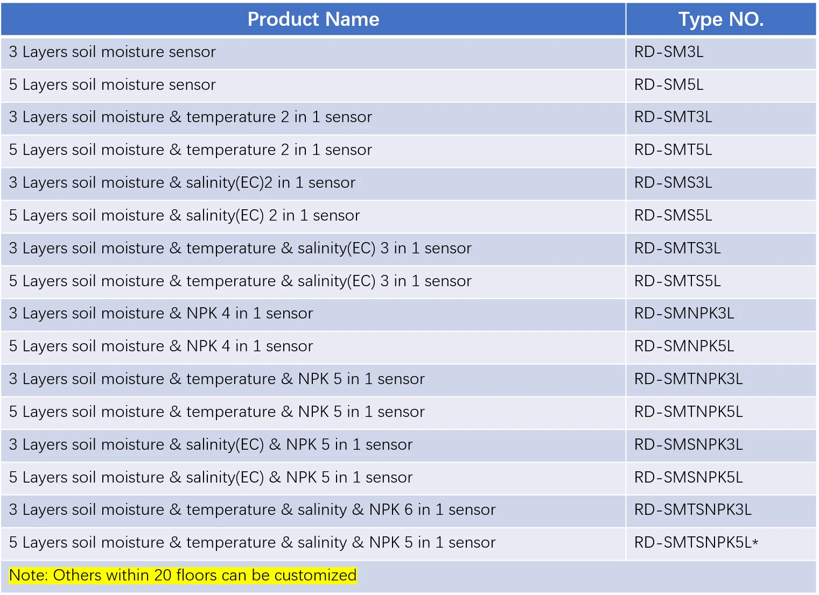
Task: Click the RD-SMTSNPK3L type number
Action: [692, 510]
